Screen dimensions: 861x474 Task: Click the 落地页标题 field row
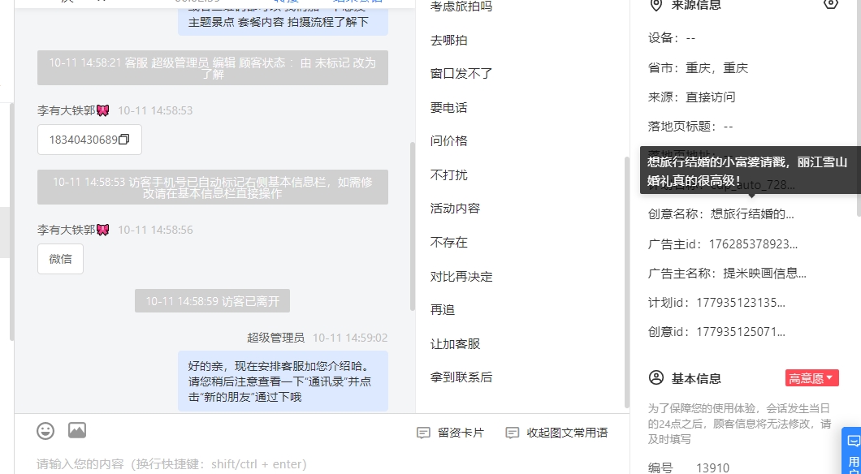(690, 126)
